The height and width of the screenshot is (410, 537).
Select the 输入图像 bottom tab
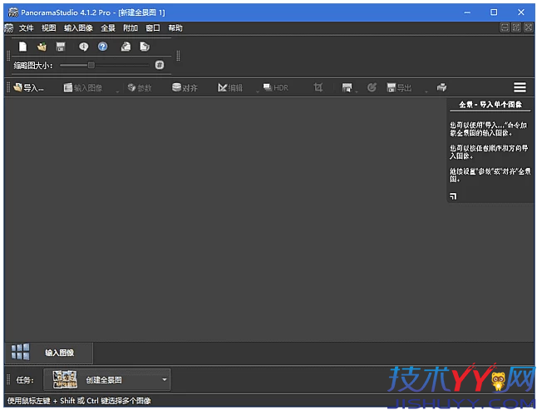pyautogui.click(x=48, y=353)
